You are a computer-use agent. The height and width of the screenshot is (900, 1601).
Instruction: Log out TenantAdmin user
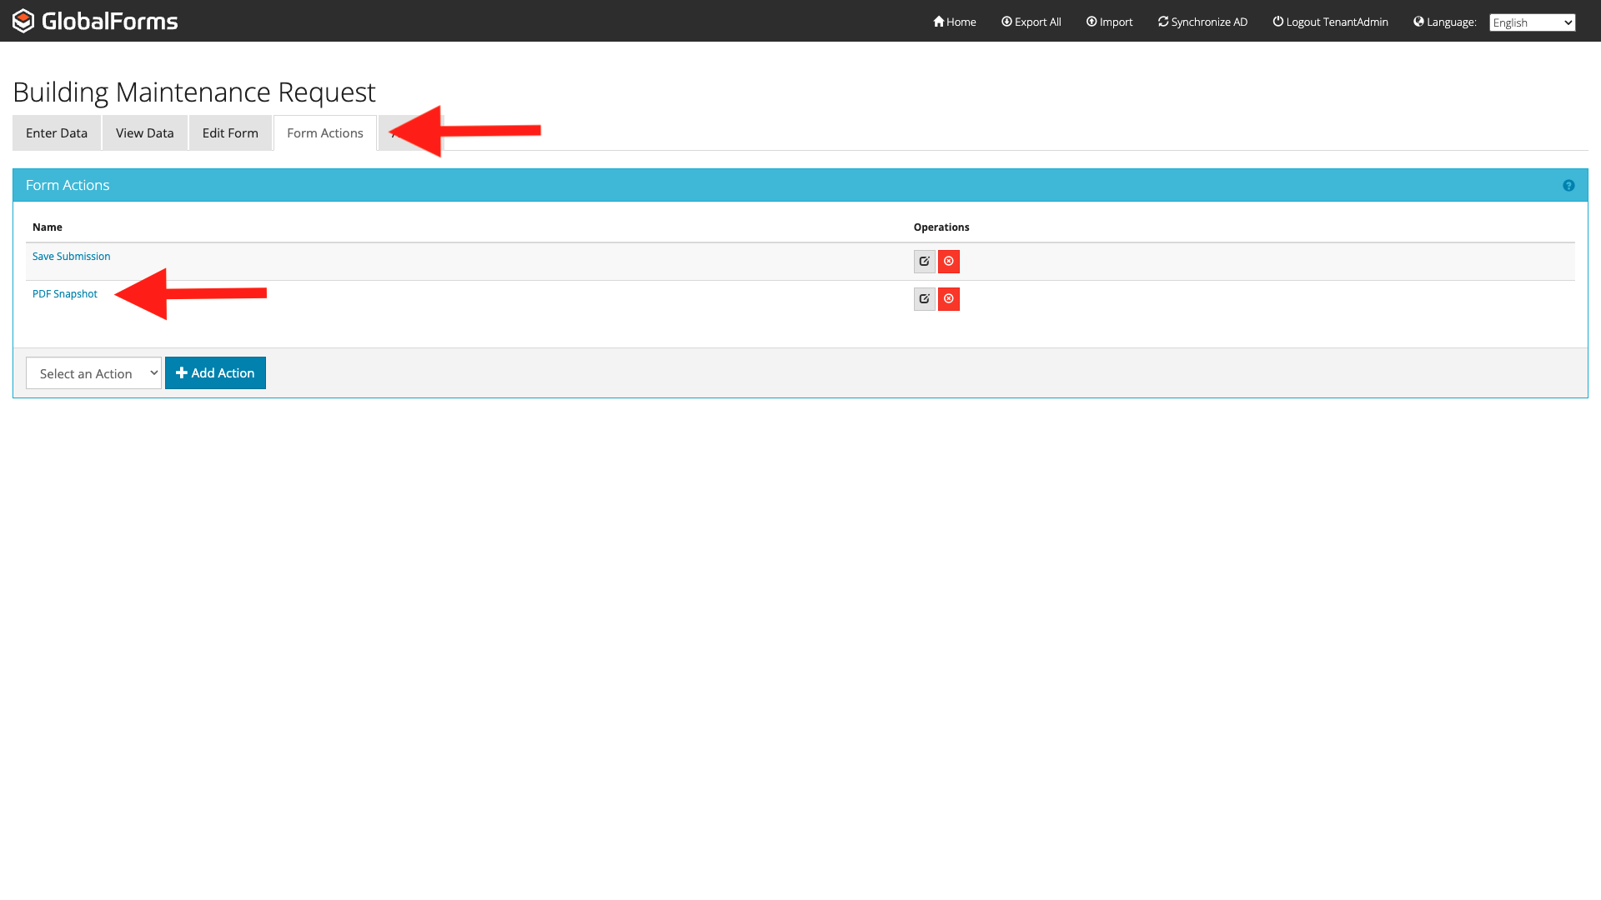(x=1331, y=22)
